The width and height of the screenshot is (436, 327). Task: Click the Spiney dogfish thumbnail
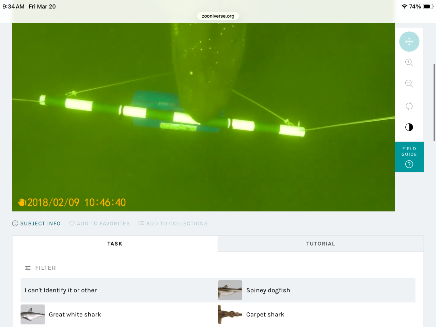[230, 290]
